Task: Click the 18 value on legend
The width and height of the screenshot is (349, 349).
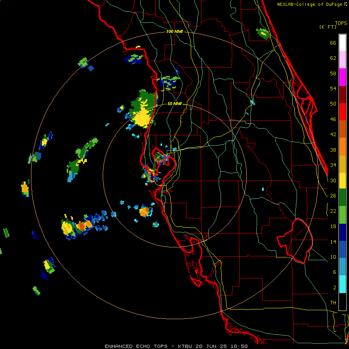Action: (333, 226)
